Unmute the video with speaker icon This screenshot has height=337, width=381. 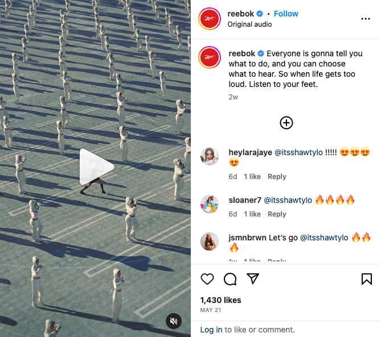174,321
